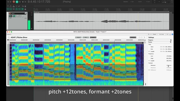The width and height of the screenshot is (180, 101).
Task: Click the dark button left of circular icons
Action: click(x=133, y=37)
